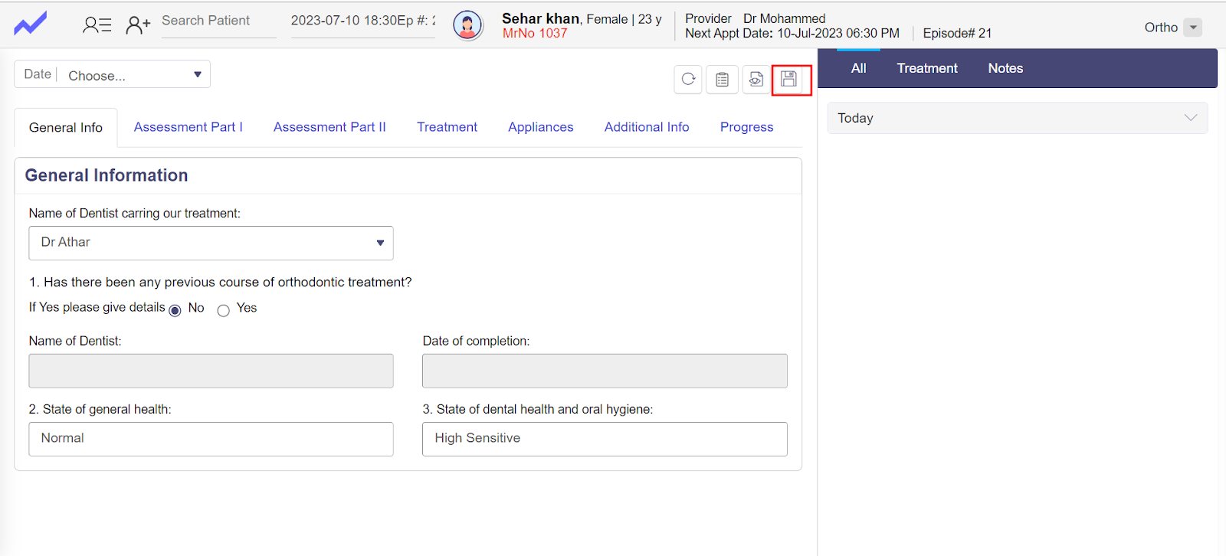Open the Dr Athar dentist dropdown

(211, 243)
